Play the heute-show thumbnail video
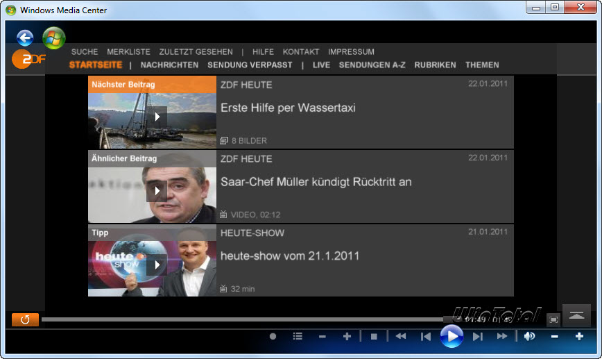 157,265
